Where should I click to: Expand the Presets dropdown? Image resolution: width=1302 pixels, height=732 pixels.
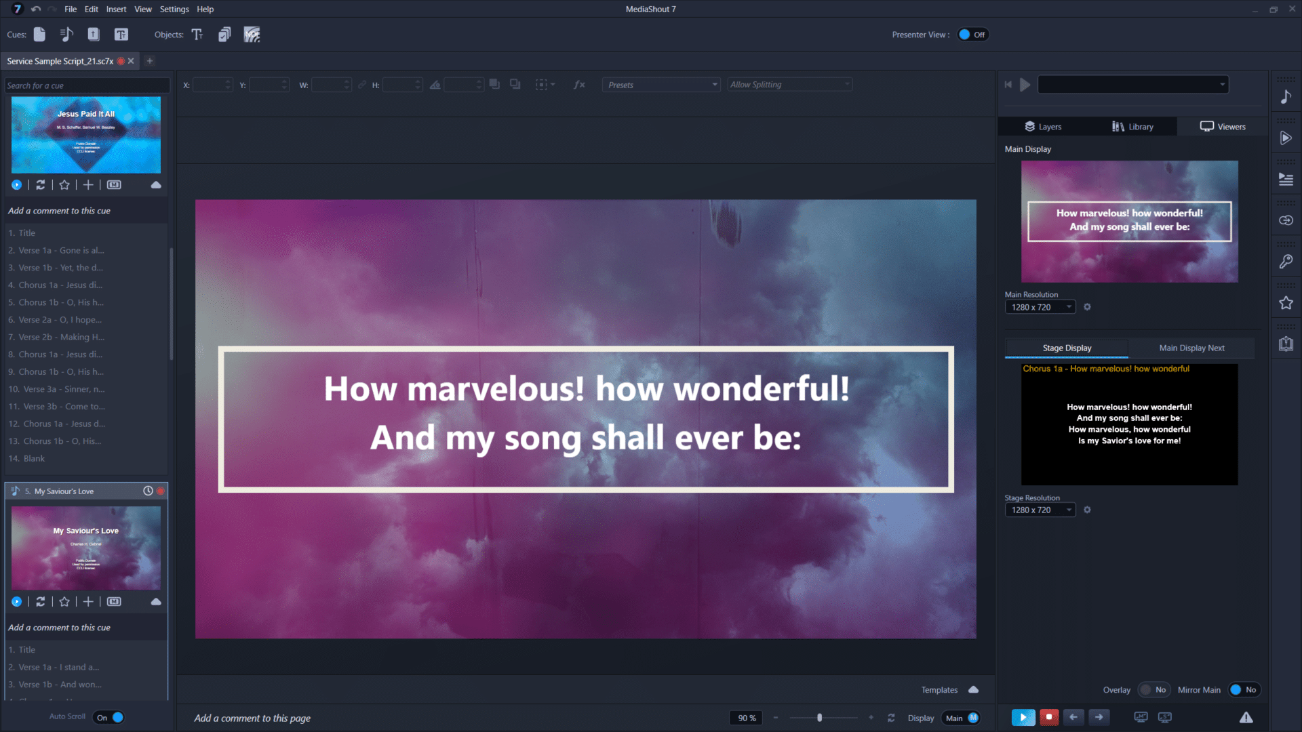[x=660, y=85]
